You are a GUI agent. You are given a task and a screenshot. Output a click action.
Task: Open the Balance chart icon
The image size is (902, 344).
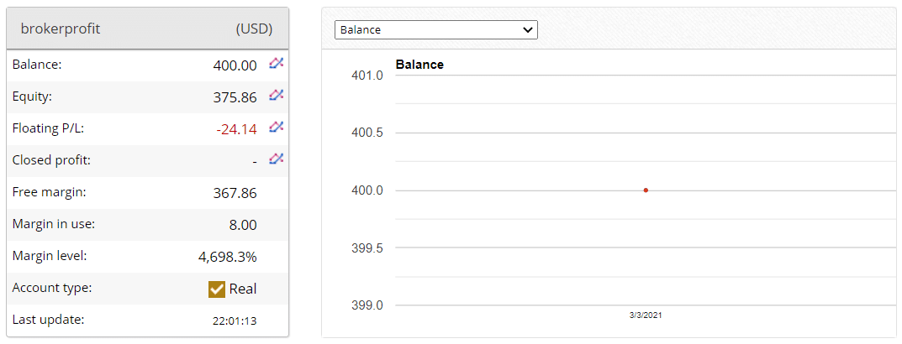[x=276, y=64]
